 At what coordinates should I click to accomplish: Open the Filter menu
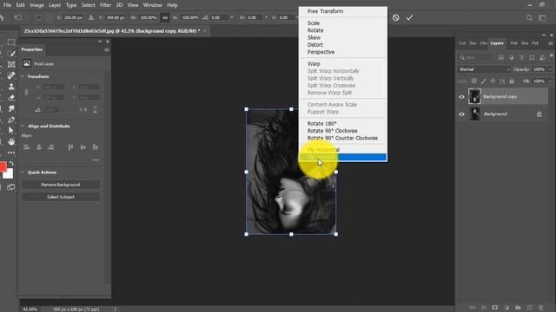[105, 5]
